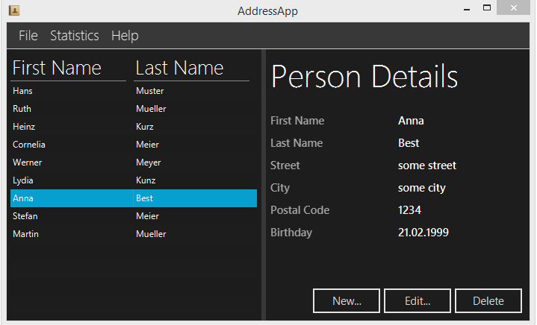Delete the selected person
The image size is (537, 325).
click(488, 301)
